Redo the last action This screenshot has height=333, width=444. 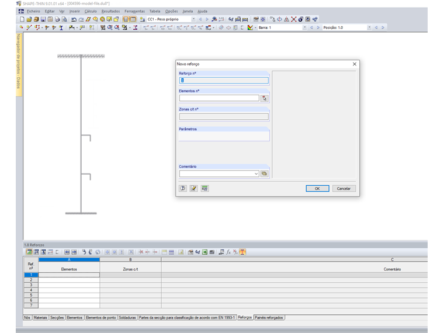coord(81,19)
